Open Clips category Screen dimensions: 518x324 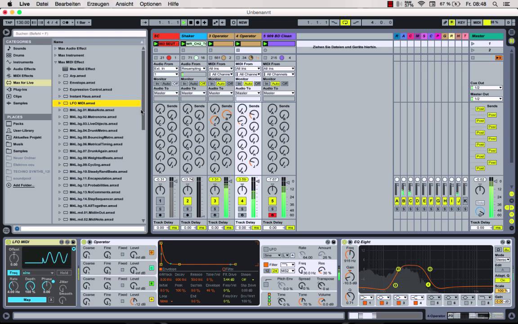click(x=17, y=96)
